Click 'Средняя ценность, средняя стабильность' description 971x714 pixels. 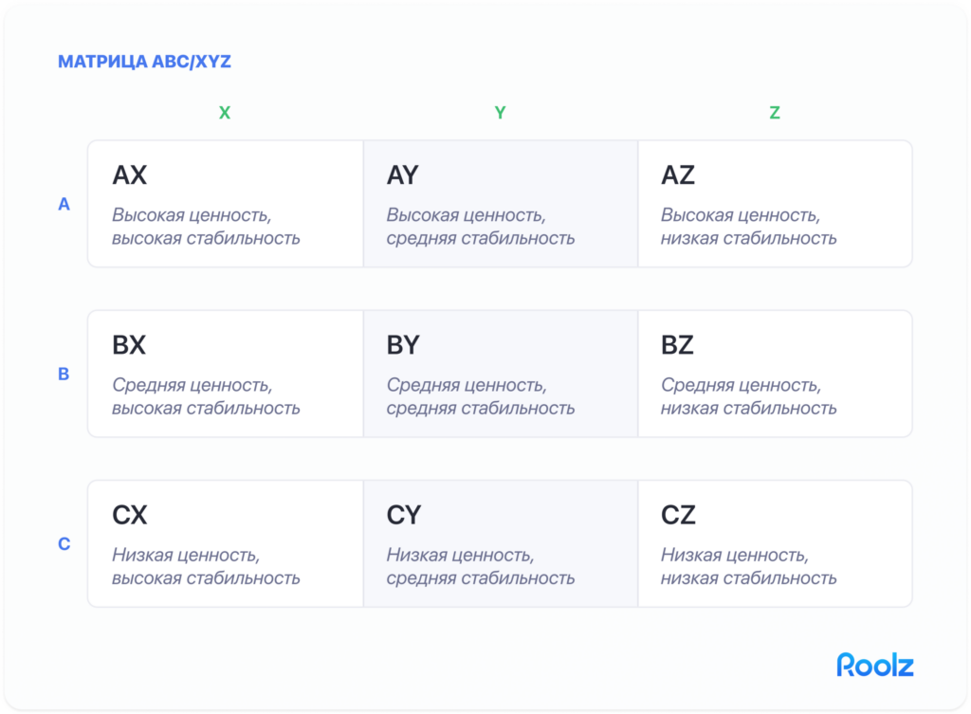coord(481,396)
